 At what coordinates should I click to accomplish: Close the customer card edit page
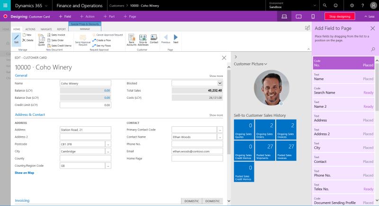point(224,57)
